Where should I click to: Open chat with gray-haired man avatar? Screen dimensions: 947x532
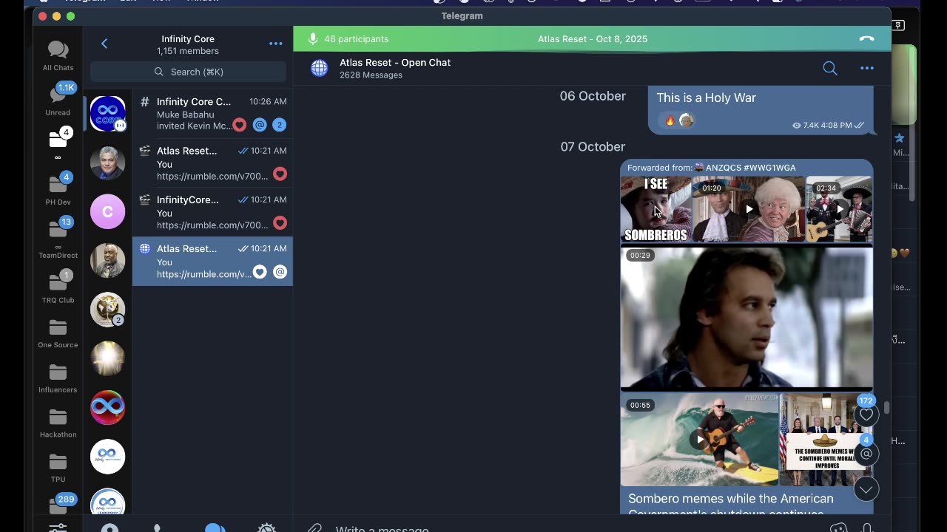pyautogui.click(x=107, y=163)
